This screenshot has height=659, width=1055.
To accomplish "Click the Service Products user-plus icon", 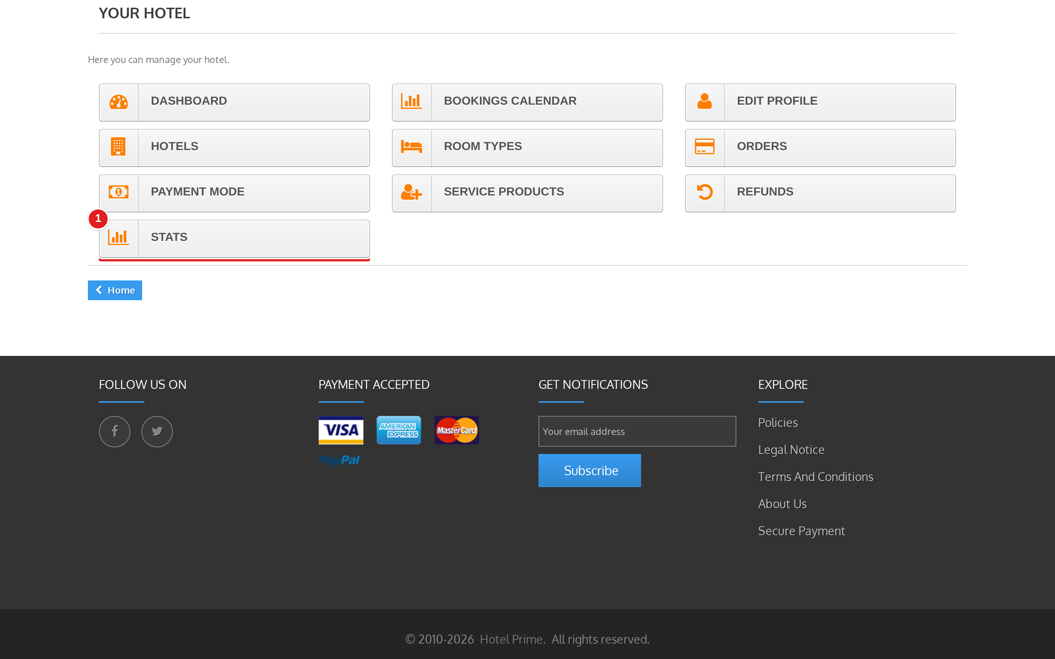I will (411, 192).
